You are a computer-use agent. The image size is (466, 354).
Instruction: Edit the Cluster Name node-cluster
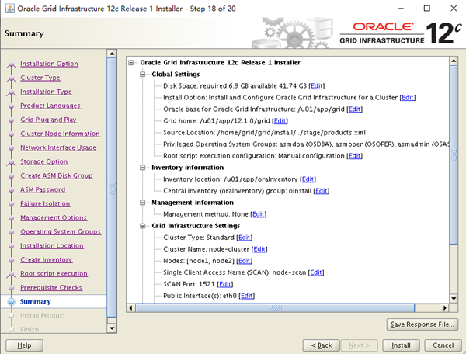point(259,249)
